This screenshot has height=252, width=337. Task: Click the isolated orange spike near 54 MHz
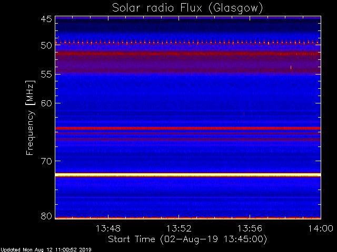(291, 68)
